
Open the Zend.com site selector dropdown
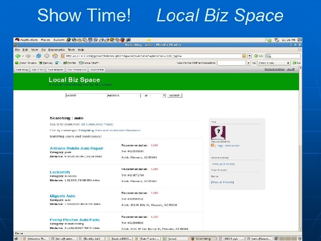[x=273, y=63]
